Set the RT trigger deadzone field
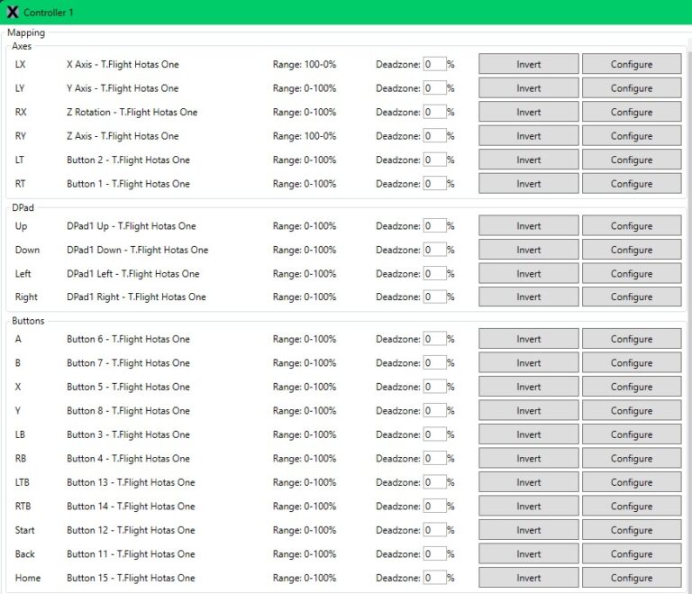 coord(434,184)
